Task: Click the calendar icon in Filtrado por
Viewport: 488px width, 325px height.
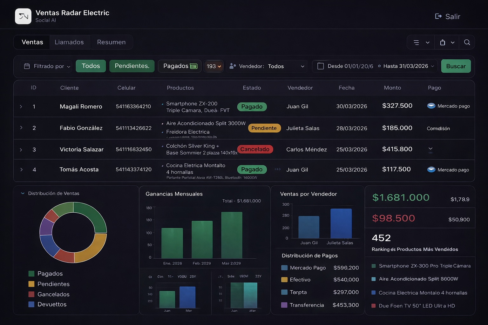Action: pyautogui.click(x=27, y=66)
